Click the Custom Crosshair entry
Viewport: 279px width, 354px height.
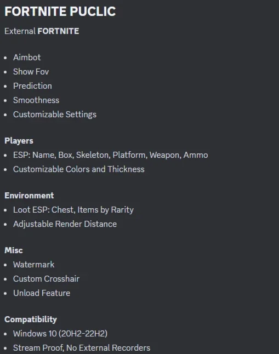pyautogui.click(x=46, y=279)
